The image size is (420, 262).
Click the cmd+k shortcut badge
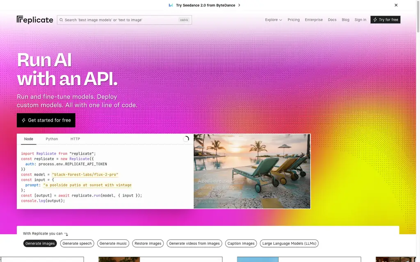pyautogui.click(x=184, y=20)
